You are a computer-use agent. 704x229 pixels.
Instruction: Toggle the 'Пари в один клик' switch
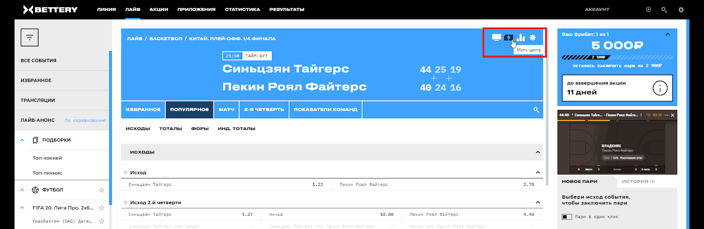click(567, 217)
